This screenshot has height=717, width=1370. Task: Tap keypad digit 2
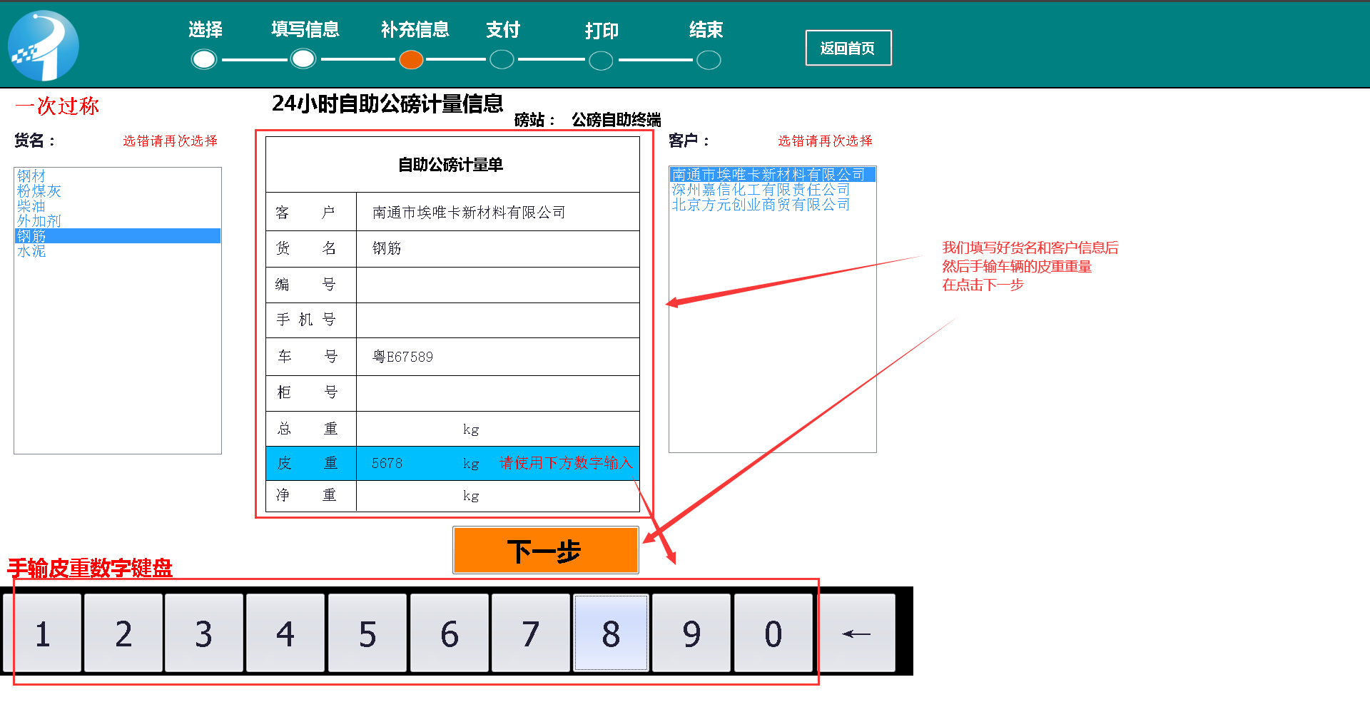[x=123, y=634]
